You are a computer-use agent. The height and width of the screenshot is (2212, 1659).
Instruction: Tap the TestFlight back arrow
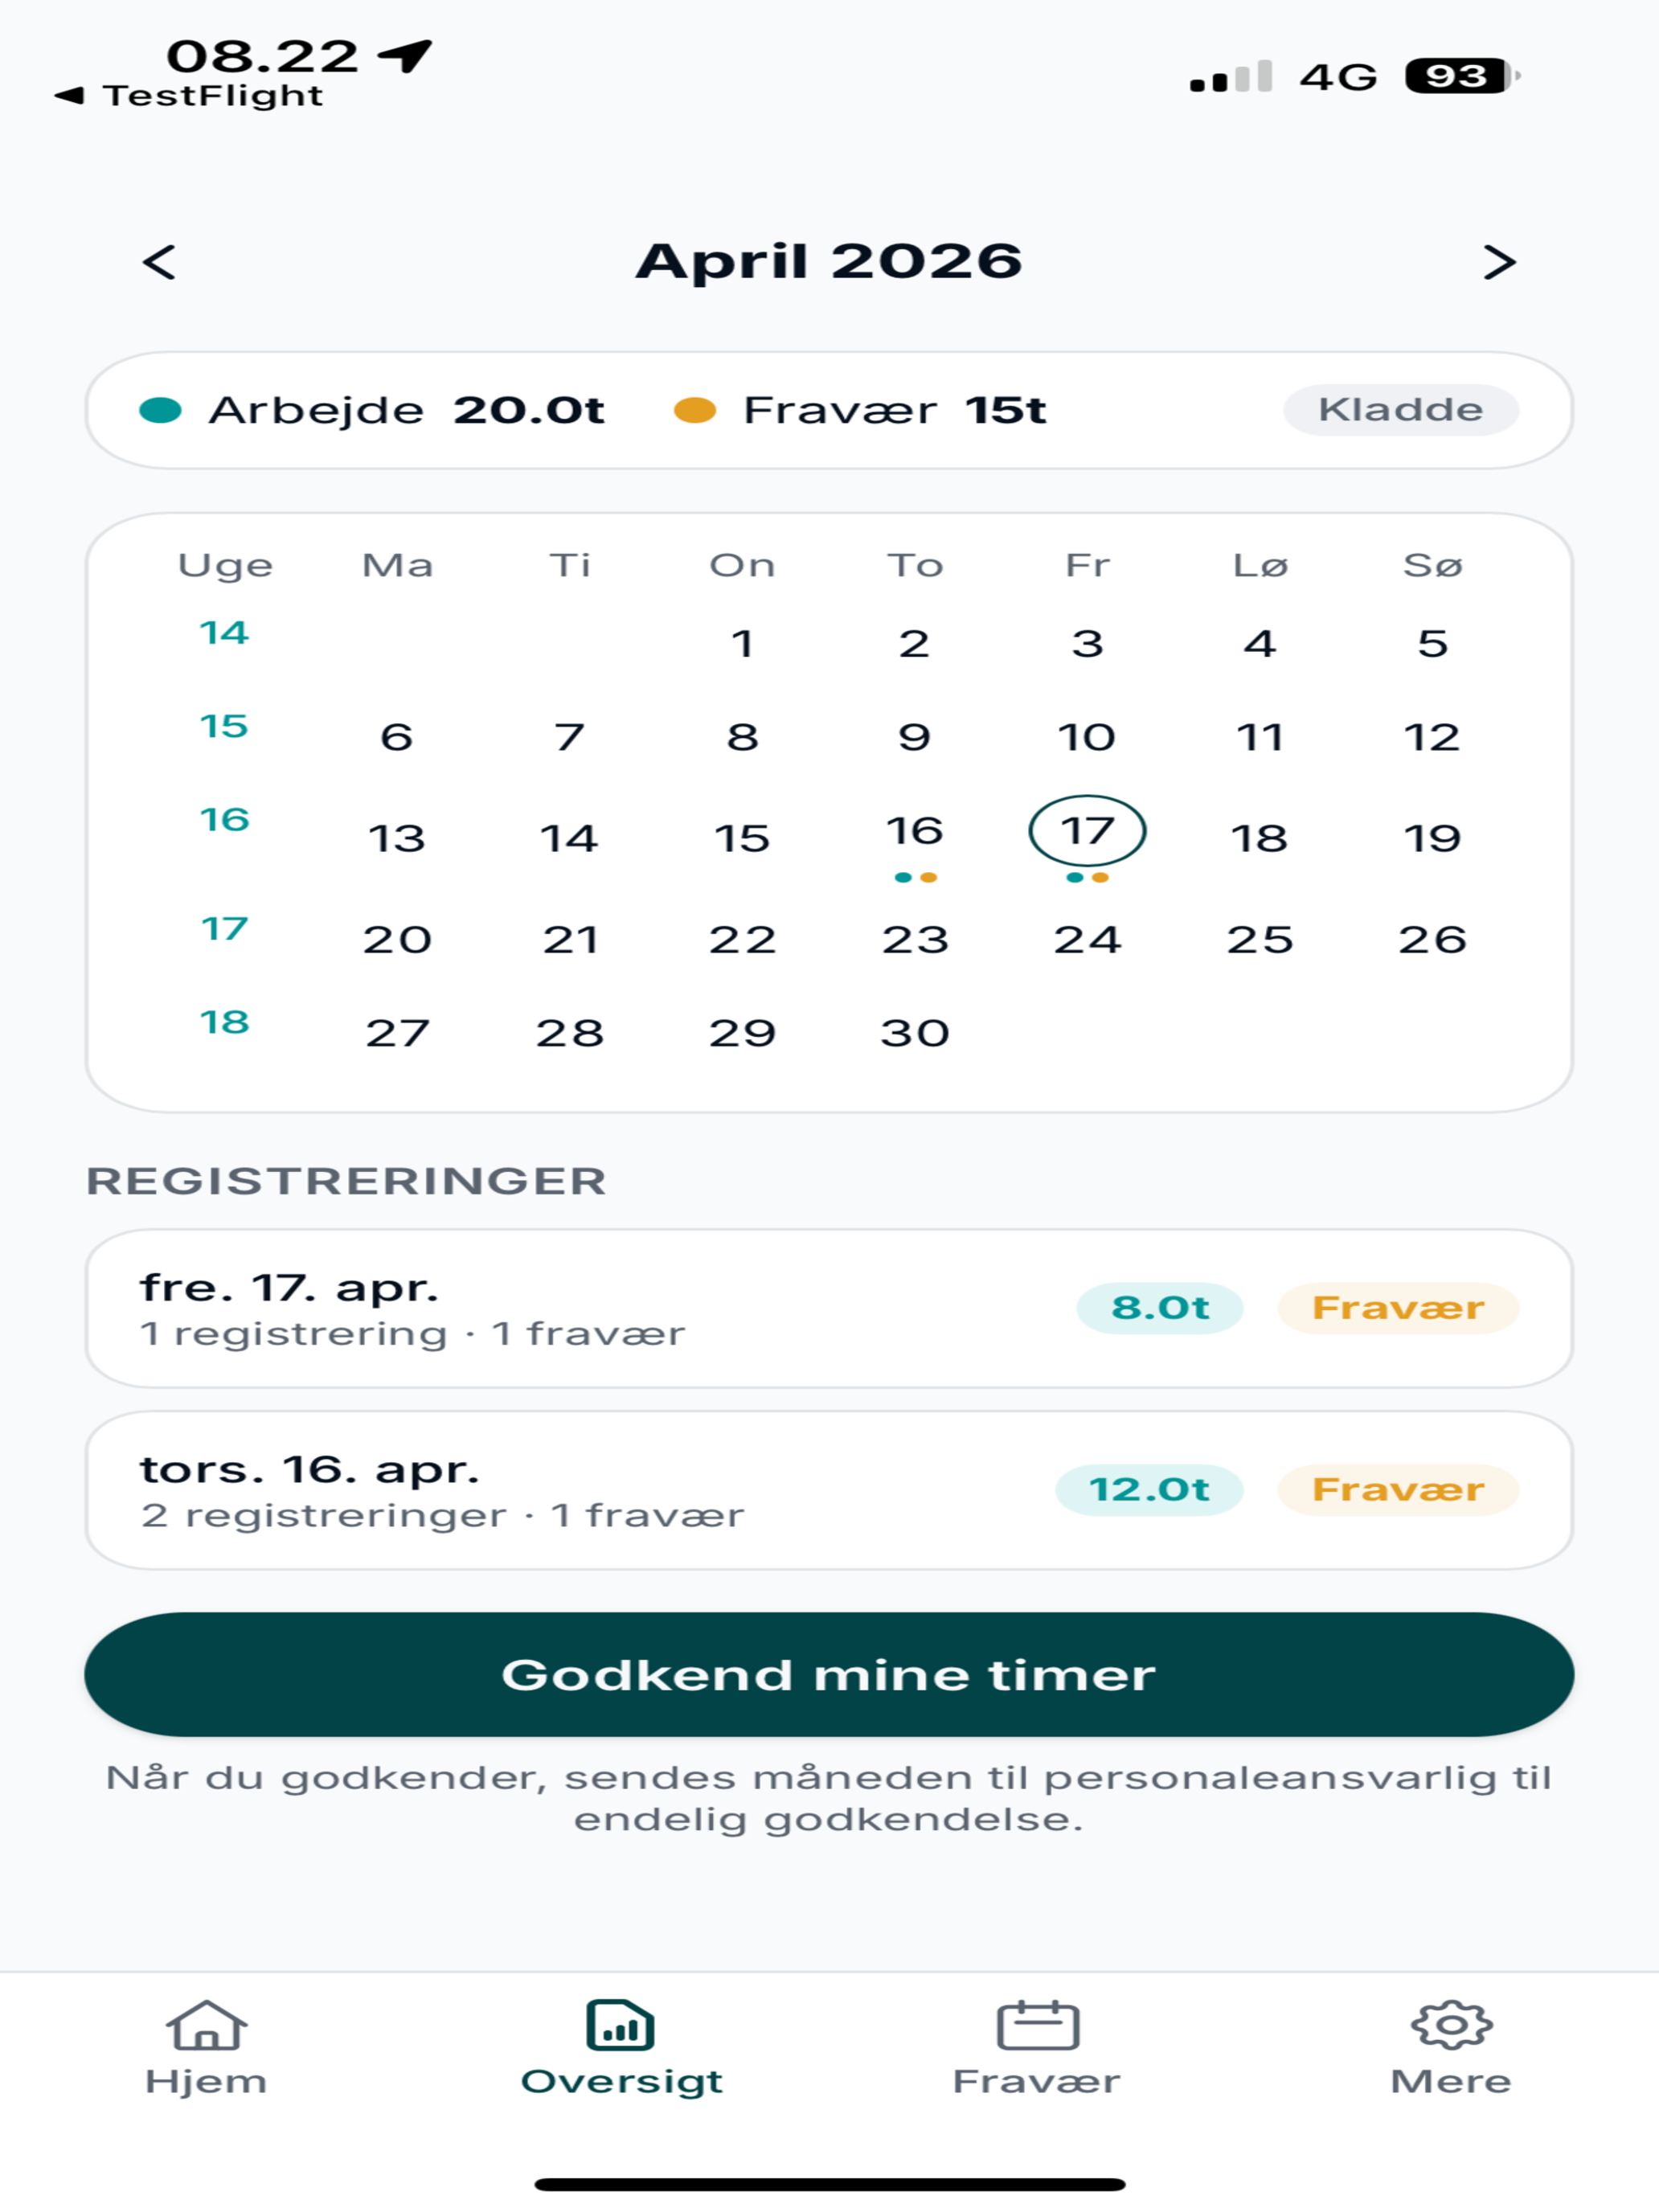click(69, 96)
